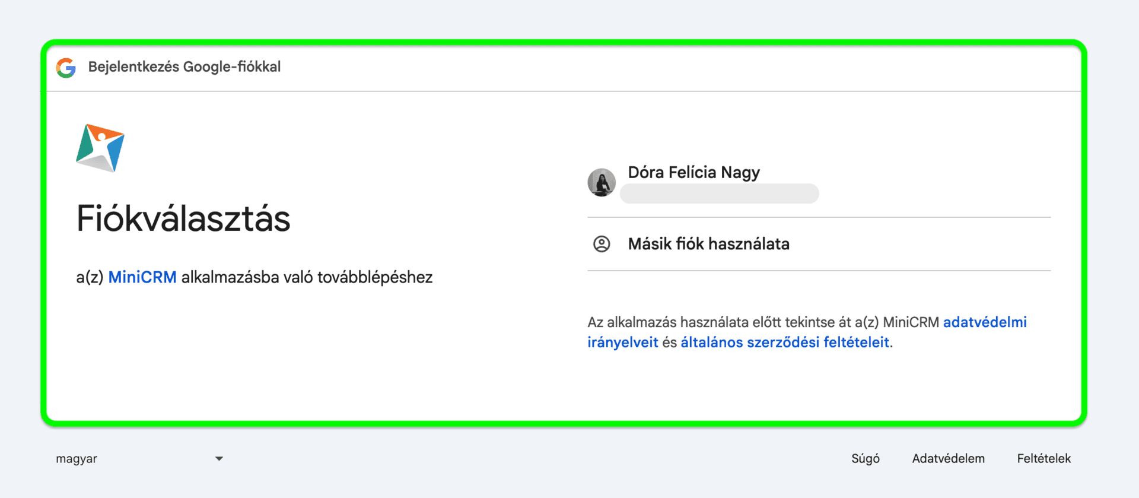This screenshot has width=1139, height=498.
Task: Click the blurred email under Dóra's name
Action: click(x=719, y=194)
